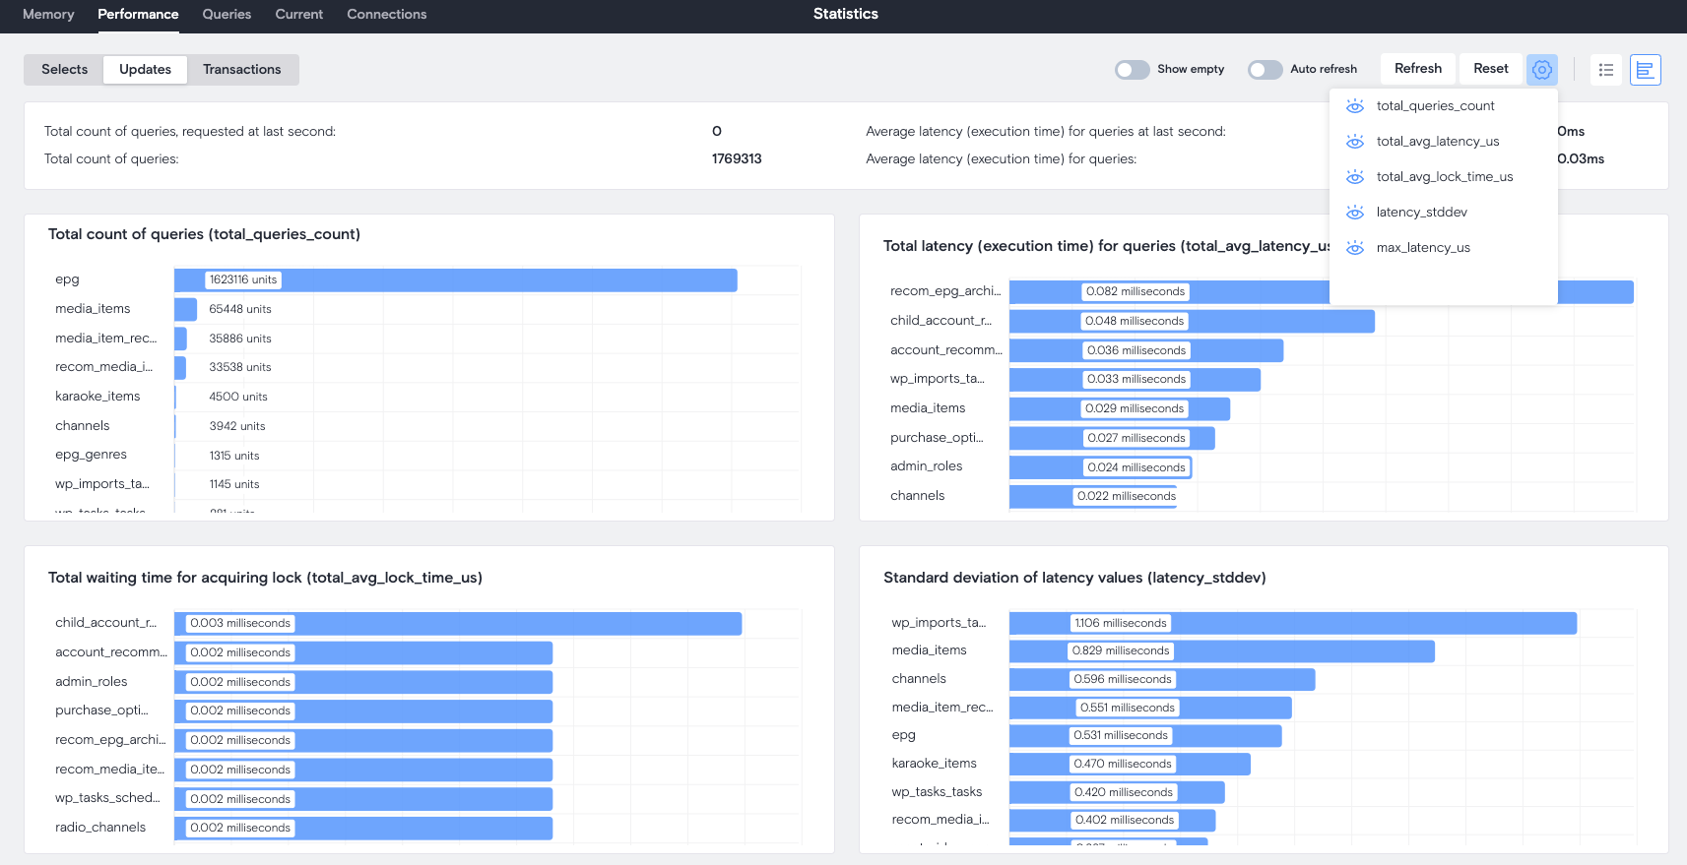The width and height of the screenshot is (1687, 865).
Task: Click eye icon beside total_avg_latency_us
Action: tap(1355, 142)
